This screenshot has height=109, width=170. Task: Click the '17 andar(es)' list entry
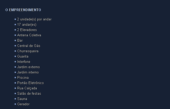click(x=27, y=25)
